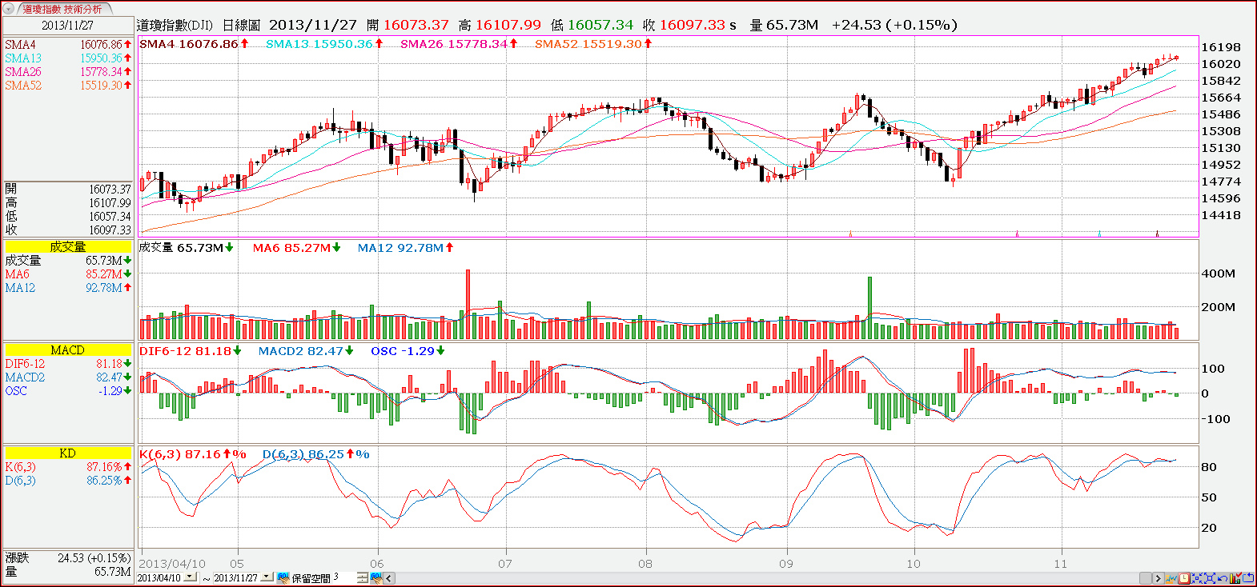Click the MA6 85.27M row in left panel
1257x587 pixels.
[x=67, y=274]
